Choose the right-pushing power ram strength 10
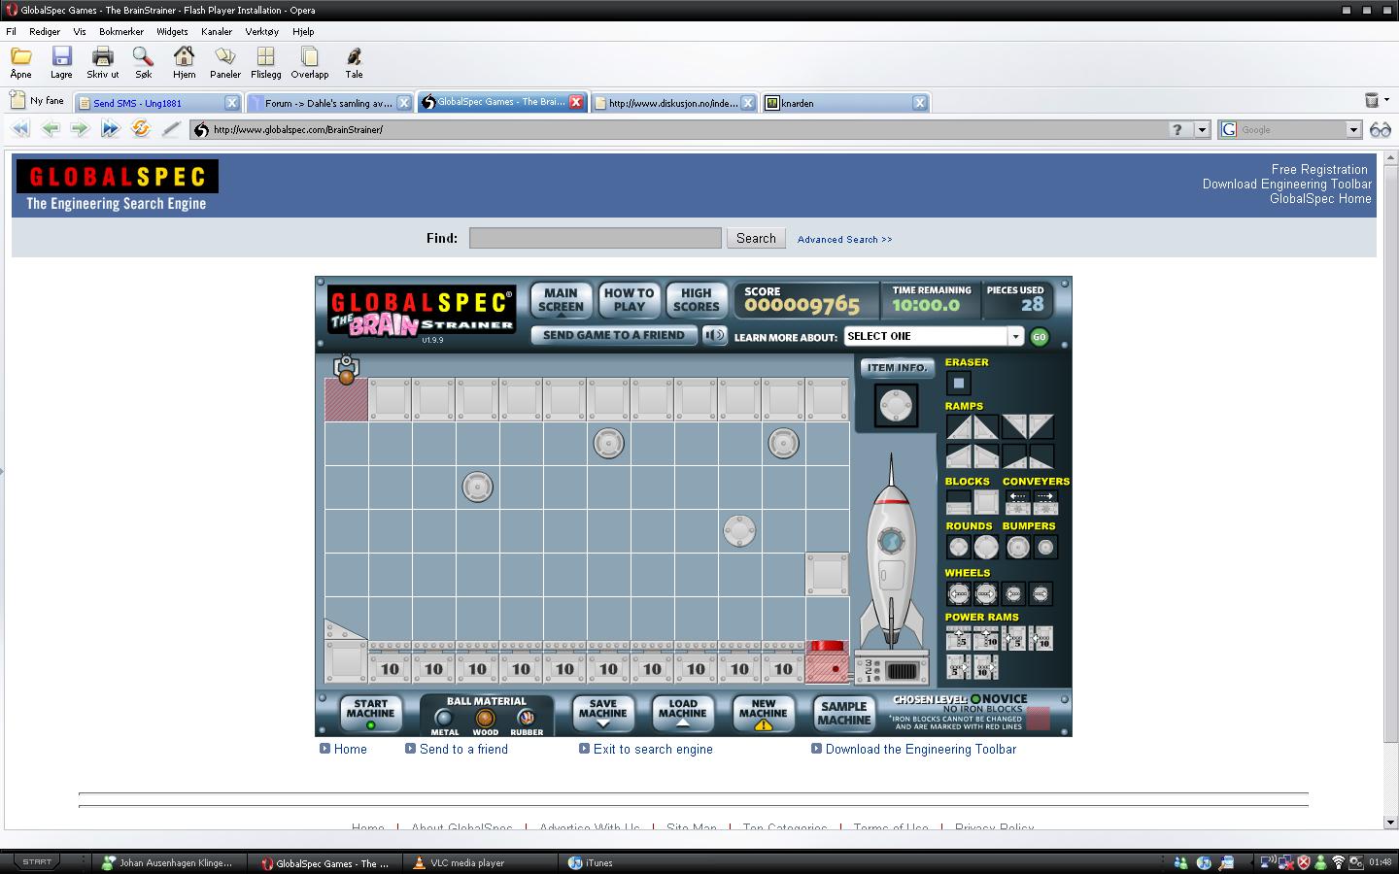 coord(986,667)
